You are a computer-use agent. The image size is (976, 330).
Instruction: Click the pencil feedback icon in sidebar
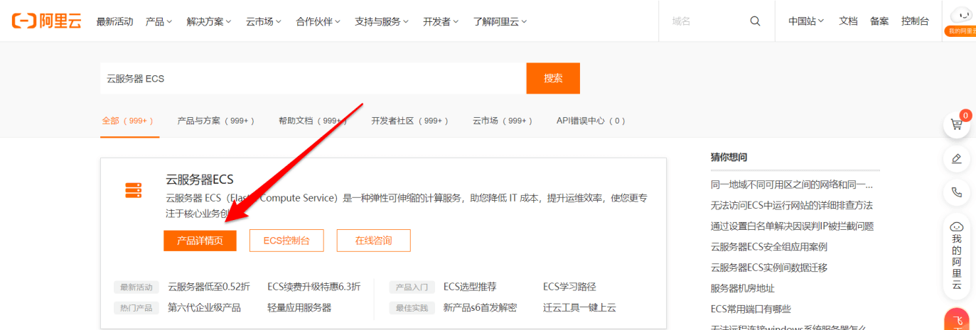pos(956,158)
